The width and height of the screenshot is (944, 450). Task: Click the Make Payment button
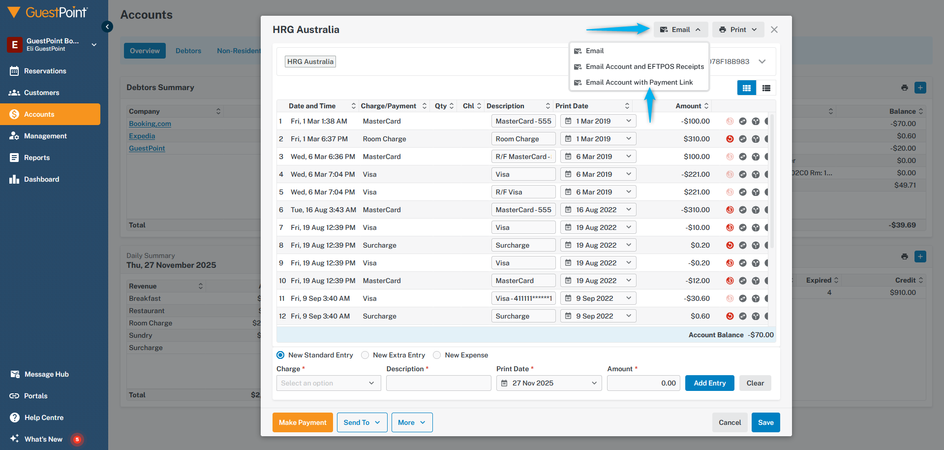click(303, 422)
